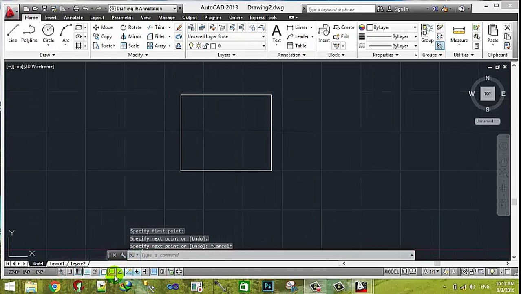Image resolution: width=521 pixels, height=294 pixels.
Task: Open the ByLayer object color dropdown
Action: 391,27
